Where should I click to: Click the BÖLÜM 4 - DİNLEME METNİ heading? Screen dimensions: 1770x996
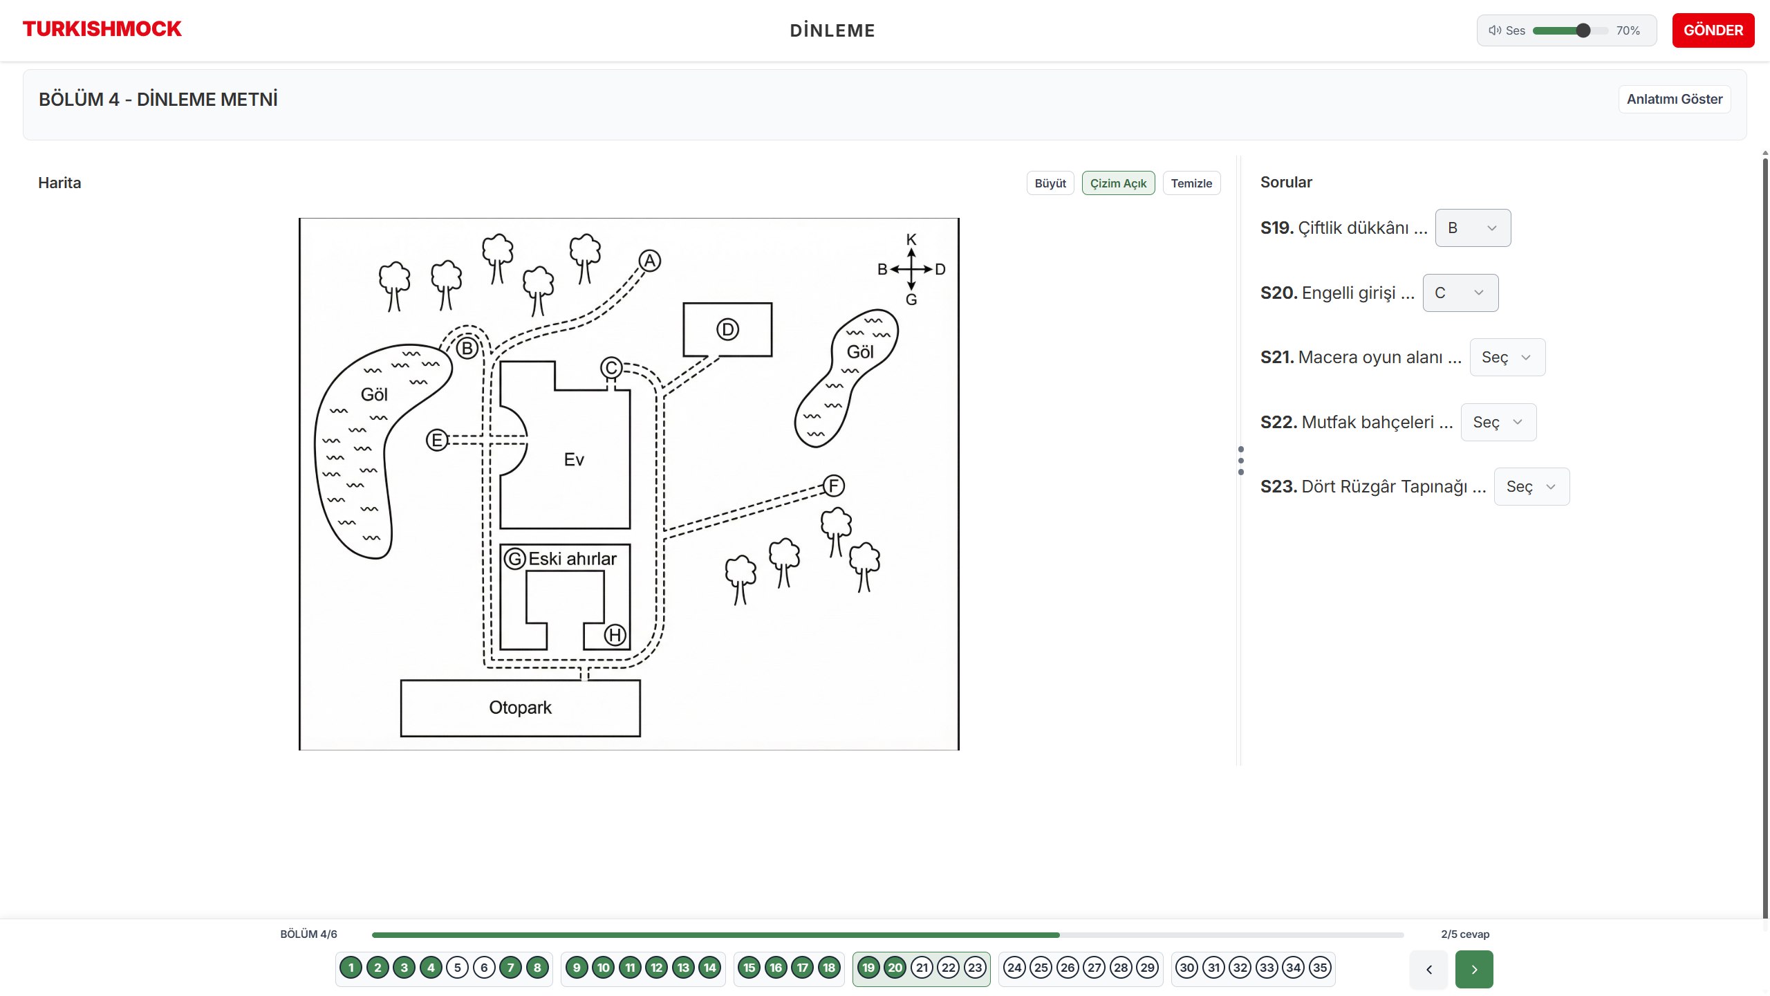[158, 100]
